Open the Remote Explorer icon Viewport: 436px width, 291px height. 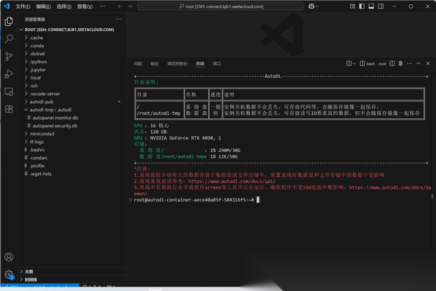(x=9, y=92)
